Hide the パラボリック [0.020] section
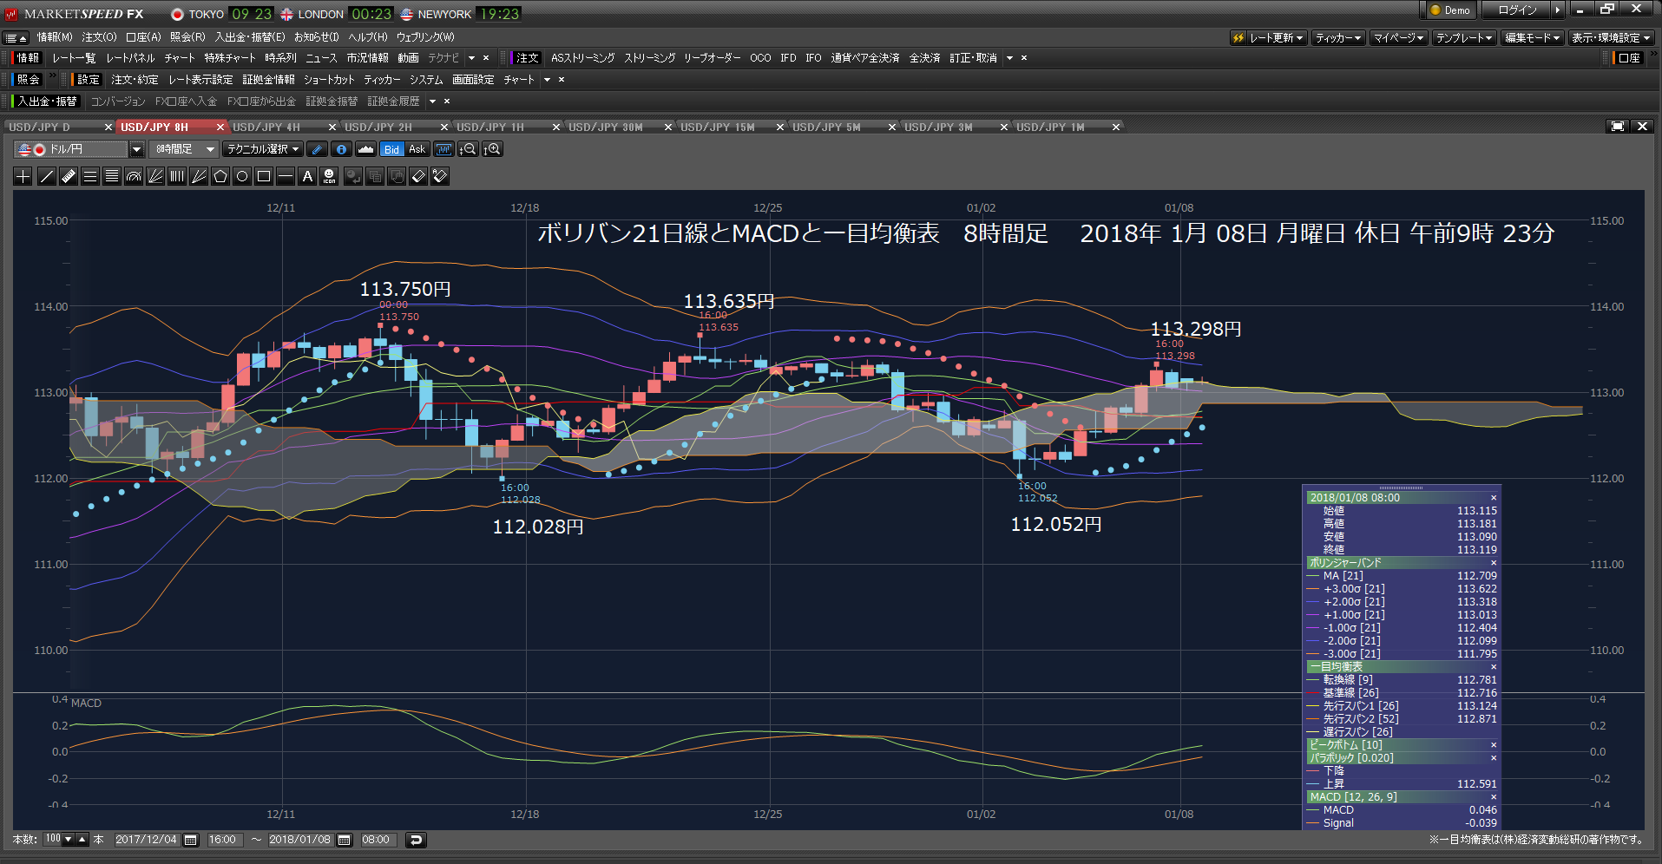The height and width of the screenshot is (864, 1662). [x=1494, y=758]
